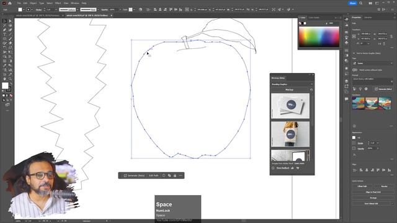Click the Mockup button in Mockup panel

(x=290, y=90)
